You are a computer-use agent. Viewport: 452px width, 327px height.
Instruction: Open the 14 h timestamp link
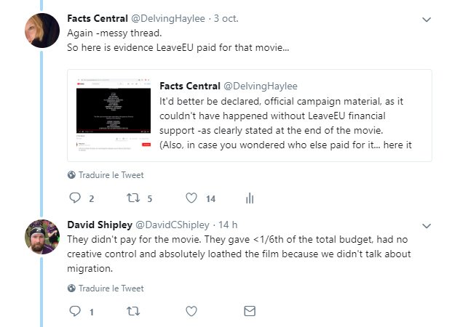[x=228, y=225]
